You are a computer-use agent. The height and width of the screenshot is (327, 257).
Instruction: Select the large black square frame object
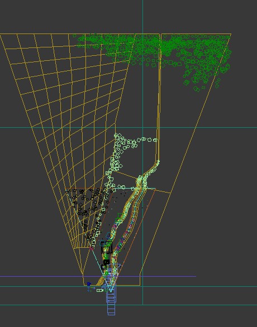(x=107, y=248)
